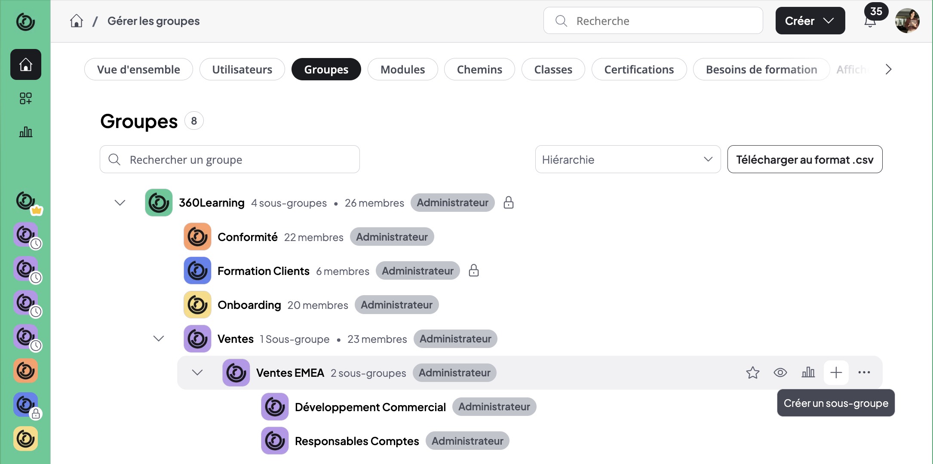Open the Certifications tab
Viewport: 933px width, 464px height.
tap(639, 69)
